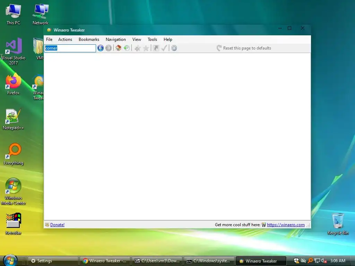Select the RetroBar desktop icon

(14, 224)
